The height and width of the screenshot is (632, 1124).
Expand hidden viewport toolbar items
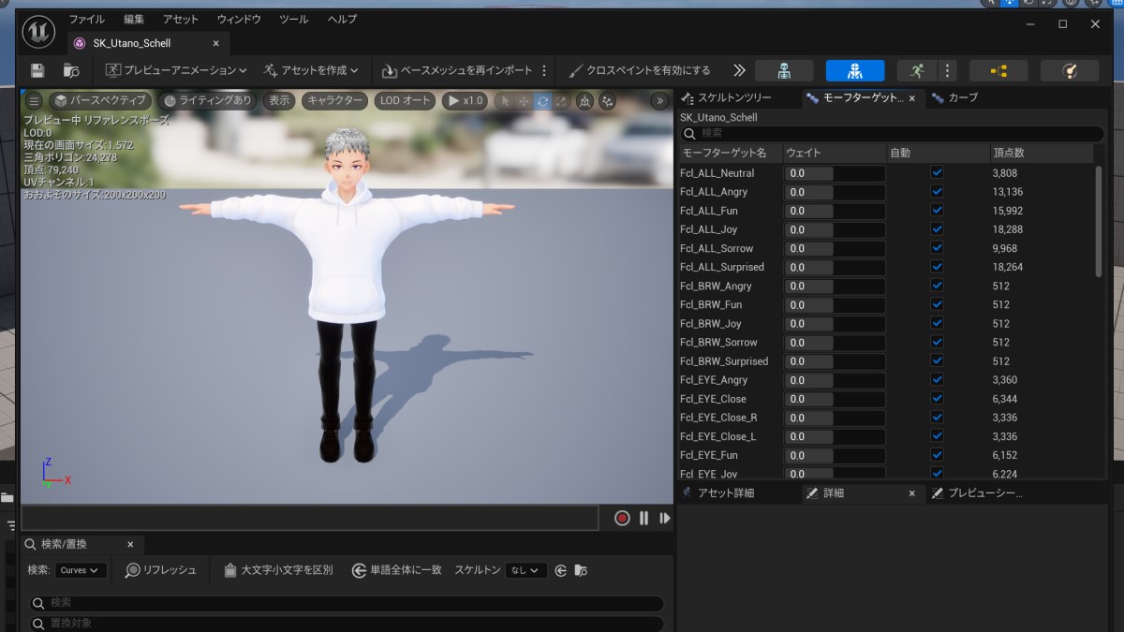click(659, 101)
